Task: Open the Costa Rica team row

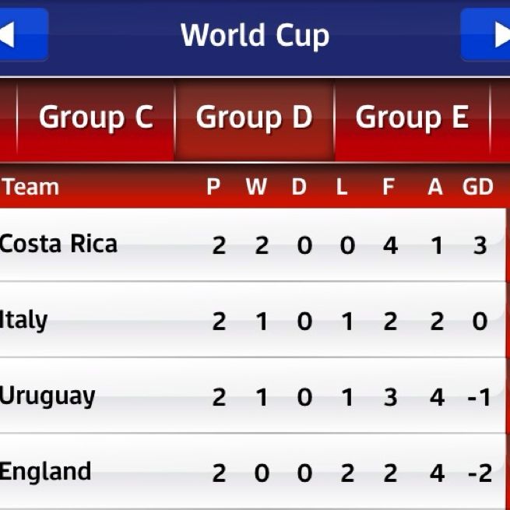Action: pyautogui.click(x=59, y=244)
